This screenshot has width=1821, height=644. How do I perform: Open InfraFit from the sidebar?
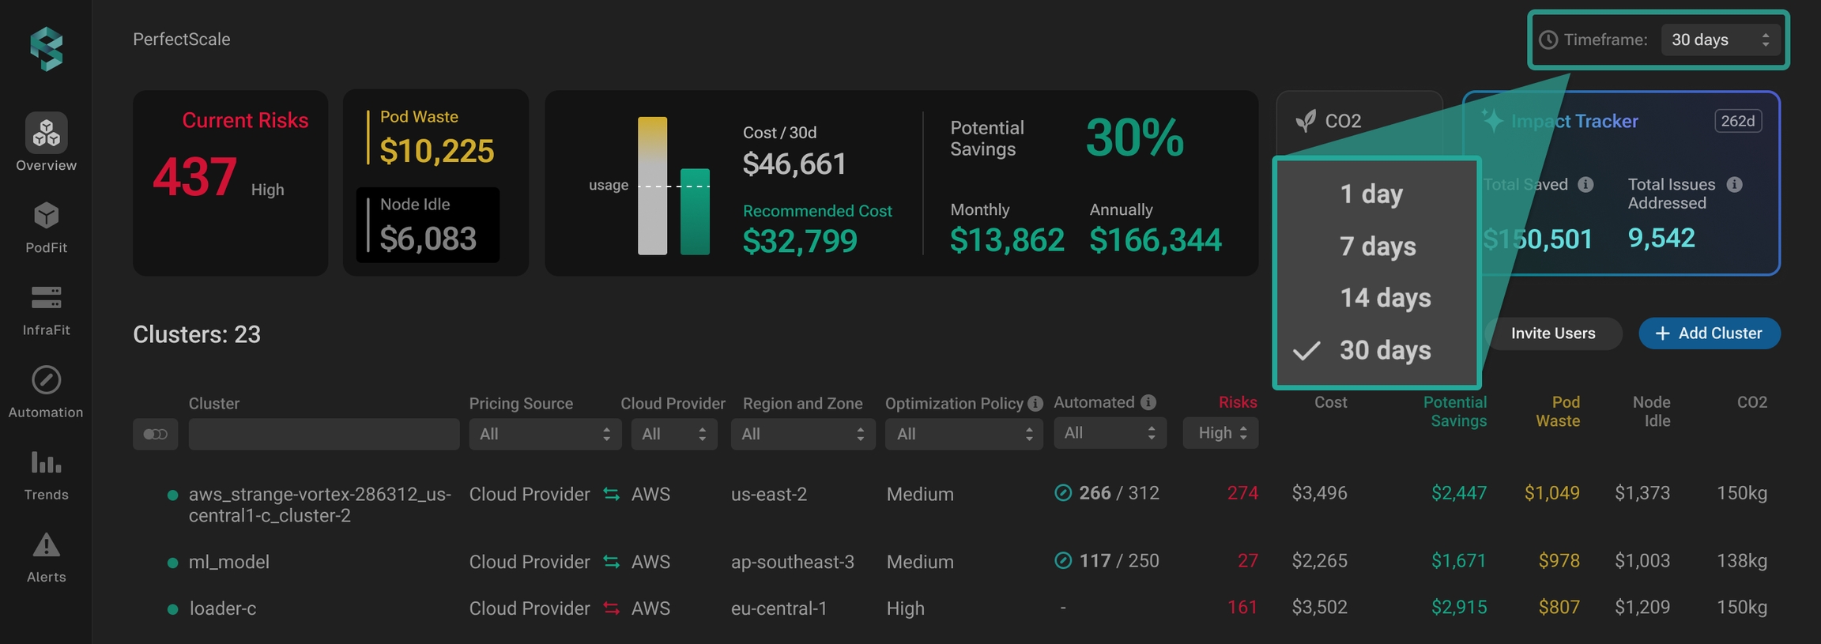[46, 298]
